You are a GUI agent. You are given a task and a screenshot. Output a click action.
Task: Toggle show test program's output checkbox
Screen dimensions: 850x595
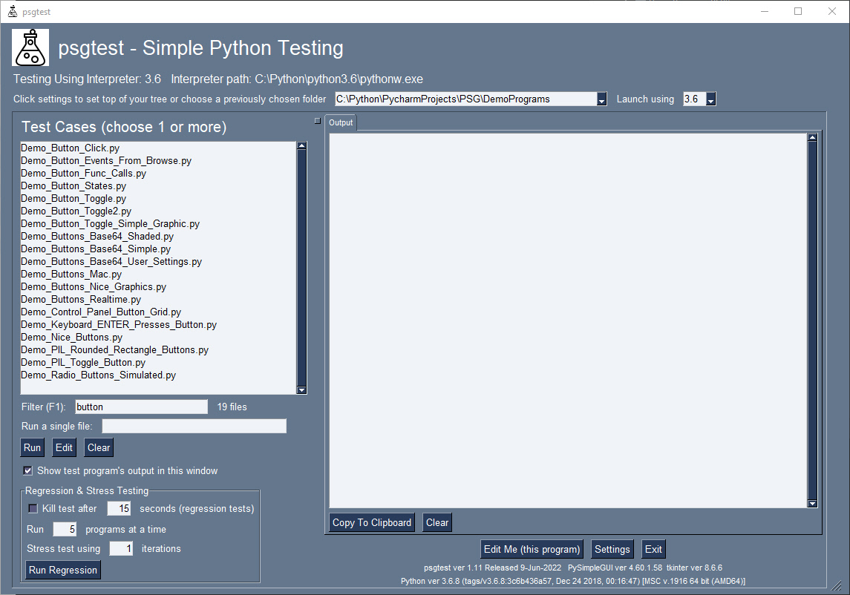coord(28,470)
